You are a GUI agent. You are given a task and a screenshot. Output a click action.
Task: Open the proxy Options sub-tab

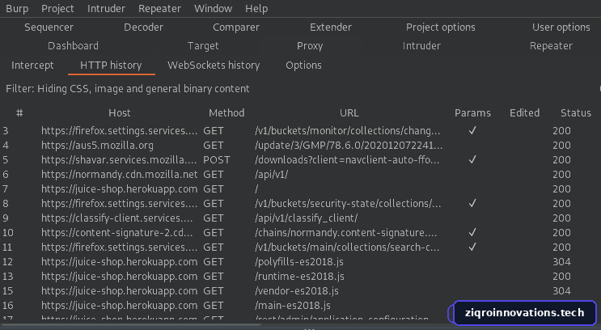[x=303, y=66]
